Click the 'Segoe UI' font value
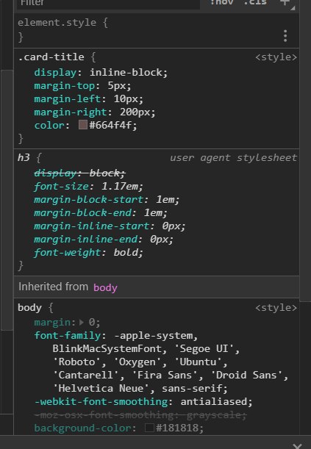This screenshot has height=449, width=311. [x=204, y=349]
